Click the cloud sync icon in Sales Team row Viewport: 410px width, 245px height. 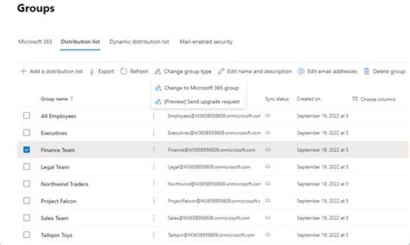(268, 218)
